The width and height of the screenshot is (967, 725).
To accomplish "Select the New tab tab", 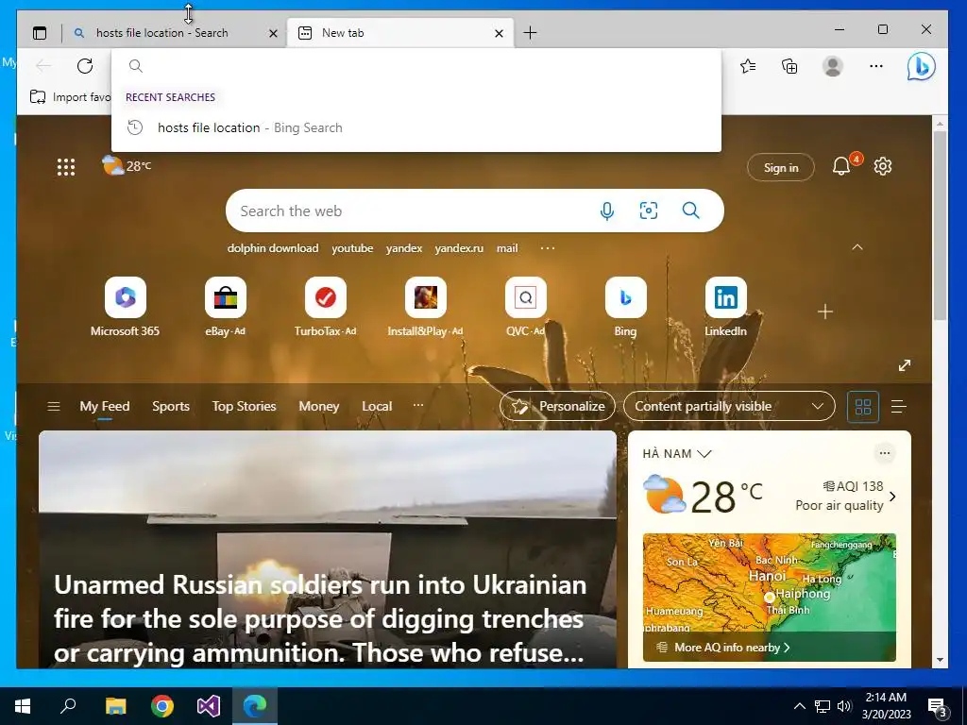I will point(399,33).
